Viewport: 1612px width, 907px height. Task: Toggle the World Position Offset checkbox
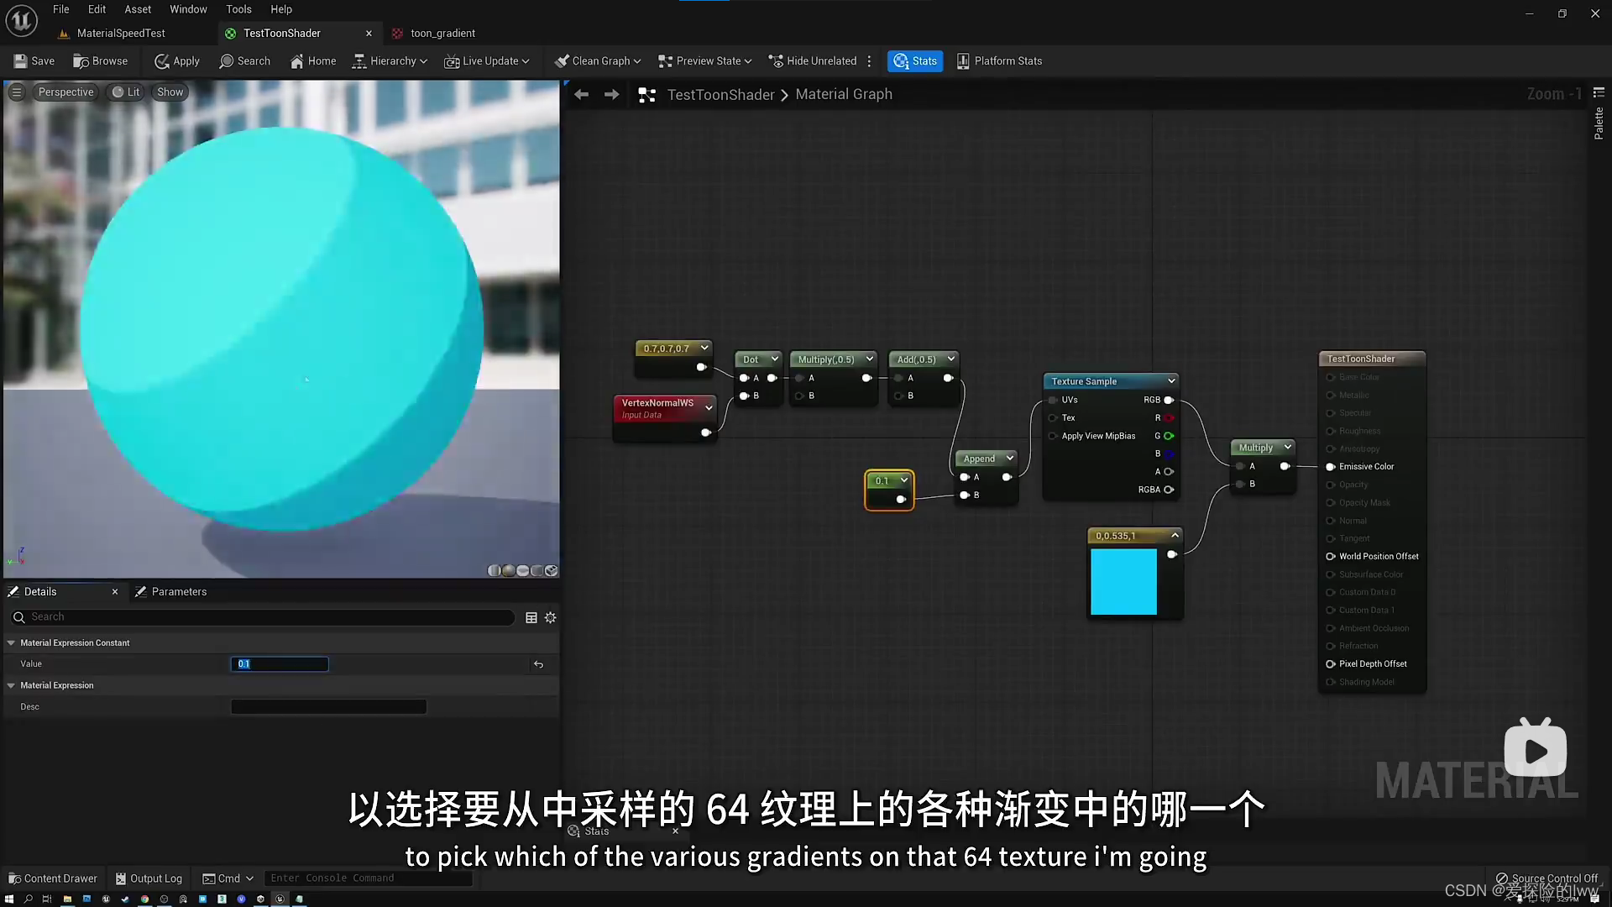[x=1330, y=556]
